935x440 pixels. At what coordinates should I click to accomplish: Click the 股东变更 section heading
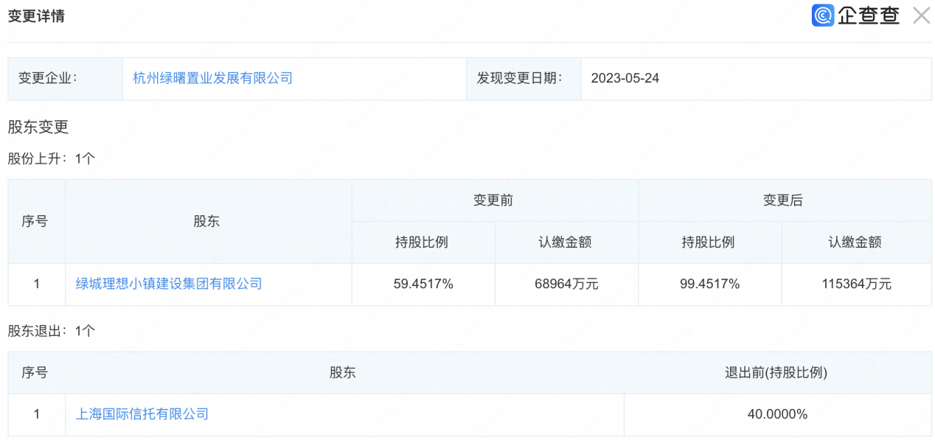(x=38, y=127)
